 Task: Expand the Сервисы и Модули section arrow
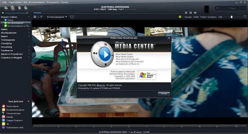pos(29,58)
